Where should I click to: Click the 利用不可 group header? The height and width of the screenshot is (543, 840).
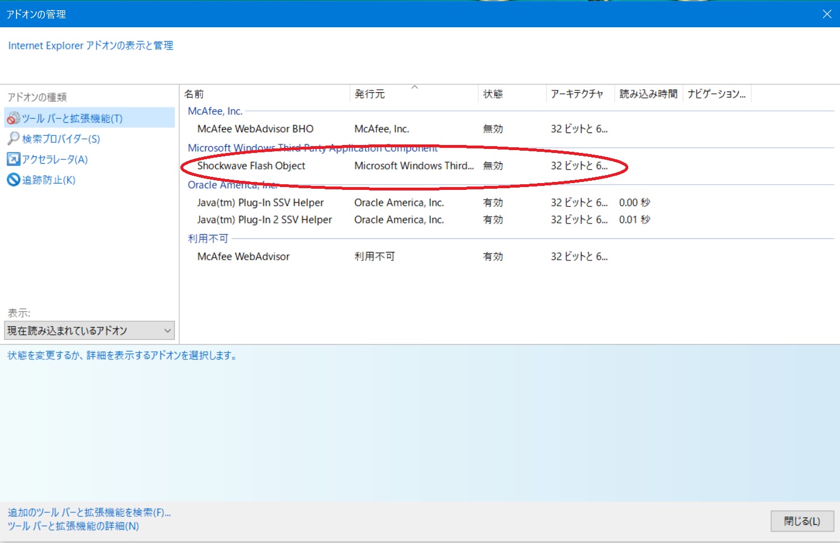coord(208,239)
